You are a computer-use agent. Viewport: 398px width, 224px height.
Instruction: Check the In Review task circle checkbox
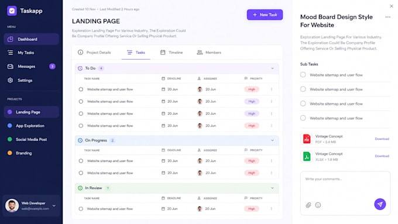pyautogui.click(x=81, y=209)
